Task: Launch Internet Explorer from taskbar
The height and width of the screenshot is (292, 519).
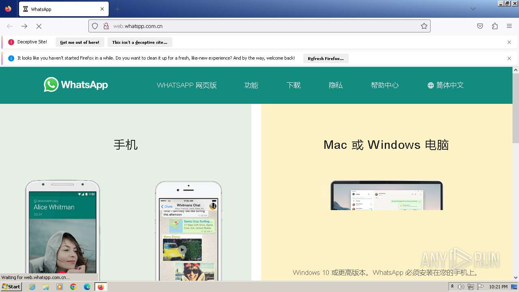Action: pos(32,287)
